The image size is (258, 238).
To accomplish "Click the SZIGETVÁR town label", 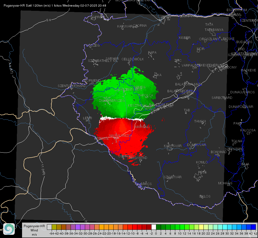I will 173,177.
